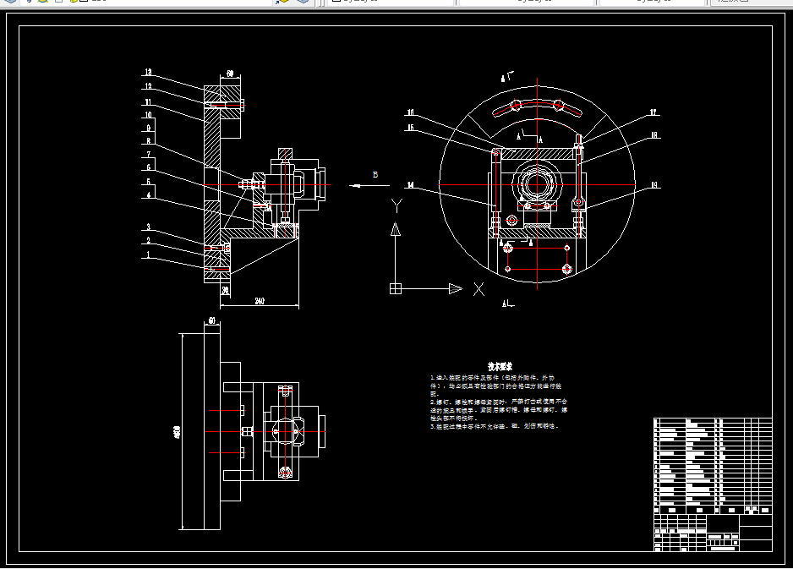The image size is (793, 569).
Task: Select part balloon number 1
Action: 149,254
